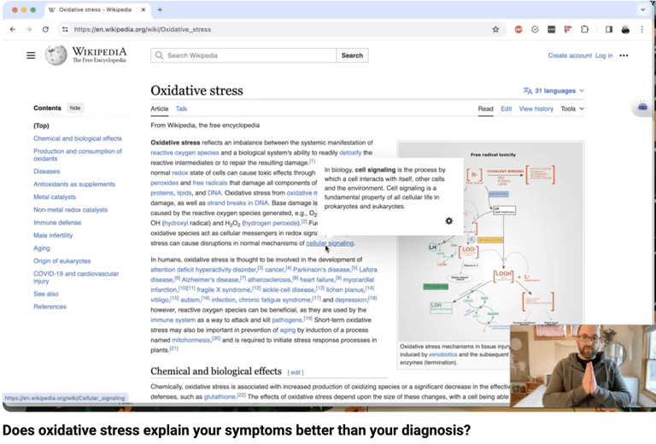Go to Diseases section in contents
Image resolution: width=656 pixels, height=444 pixels.
point(46,172)
